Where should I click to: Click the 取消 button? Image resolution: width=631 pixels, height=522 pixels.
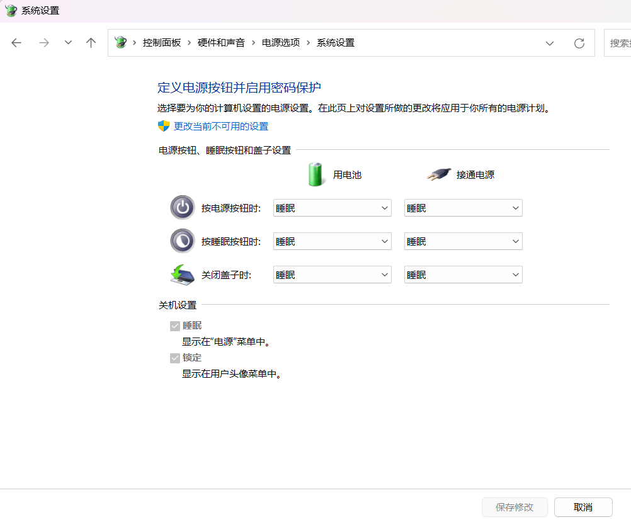click(x=583, y=507)
